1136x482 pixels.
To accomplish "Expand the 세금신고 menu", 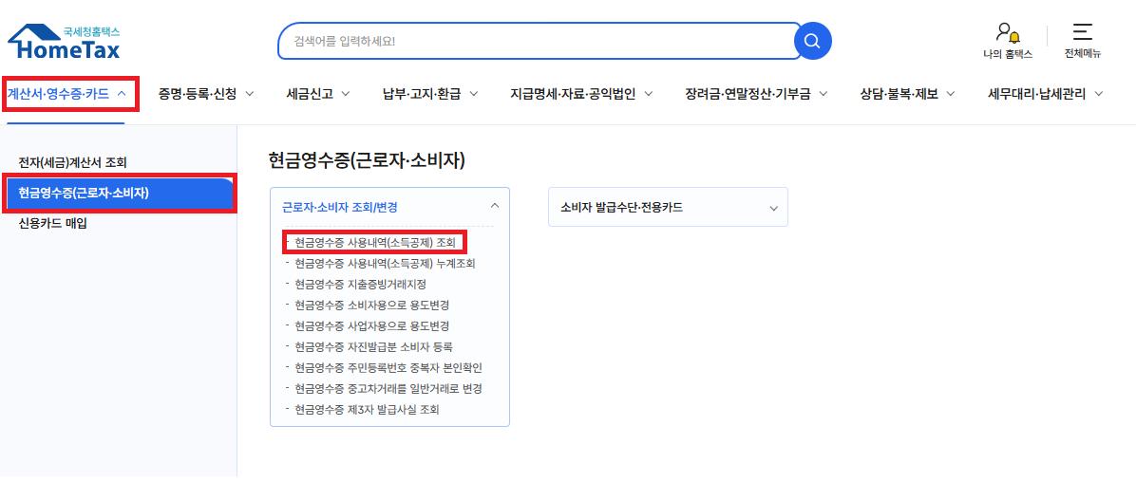I will pyautogui.click(x=318, y=93).
